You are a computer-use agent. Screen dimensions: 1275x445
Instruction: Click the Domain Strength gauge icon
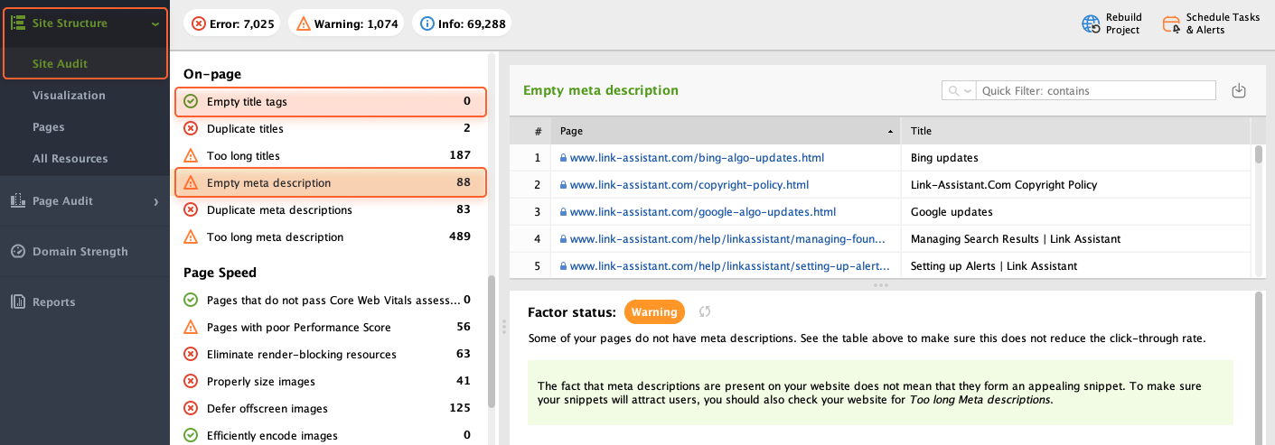tap(17, 252)
